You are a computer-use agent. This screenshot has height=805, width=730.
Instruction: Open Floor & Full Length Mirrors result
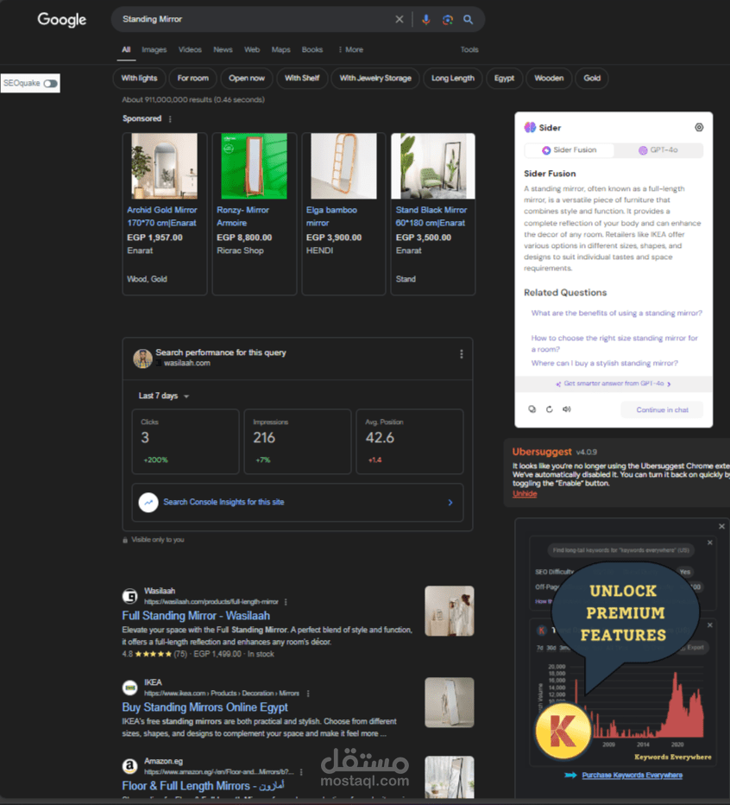click(203, 786)
